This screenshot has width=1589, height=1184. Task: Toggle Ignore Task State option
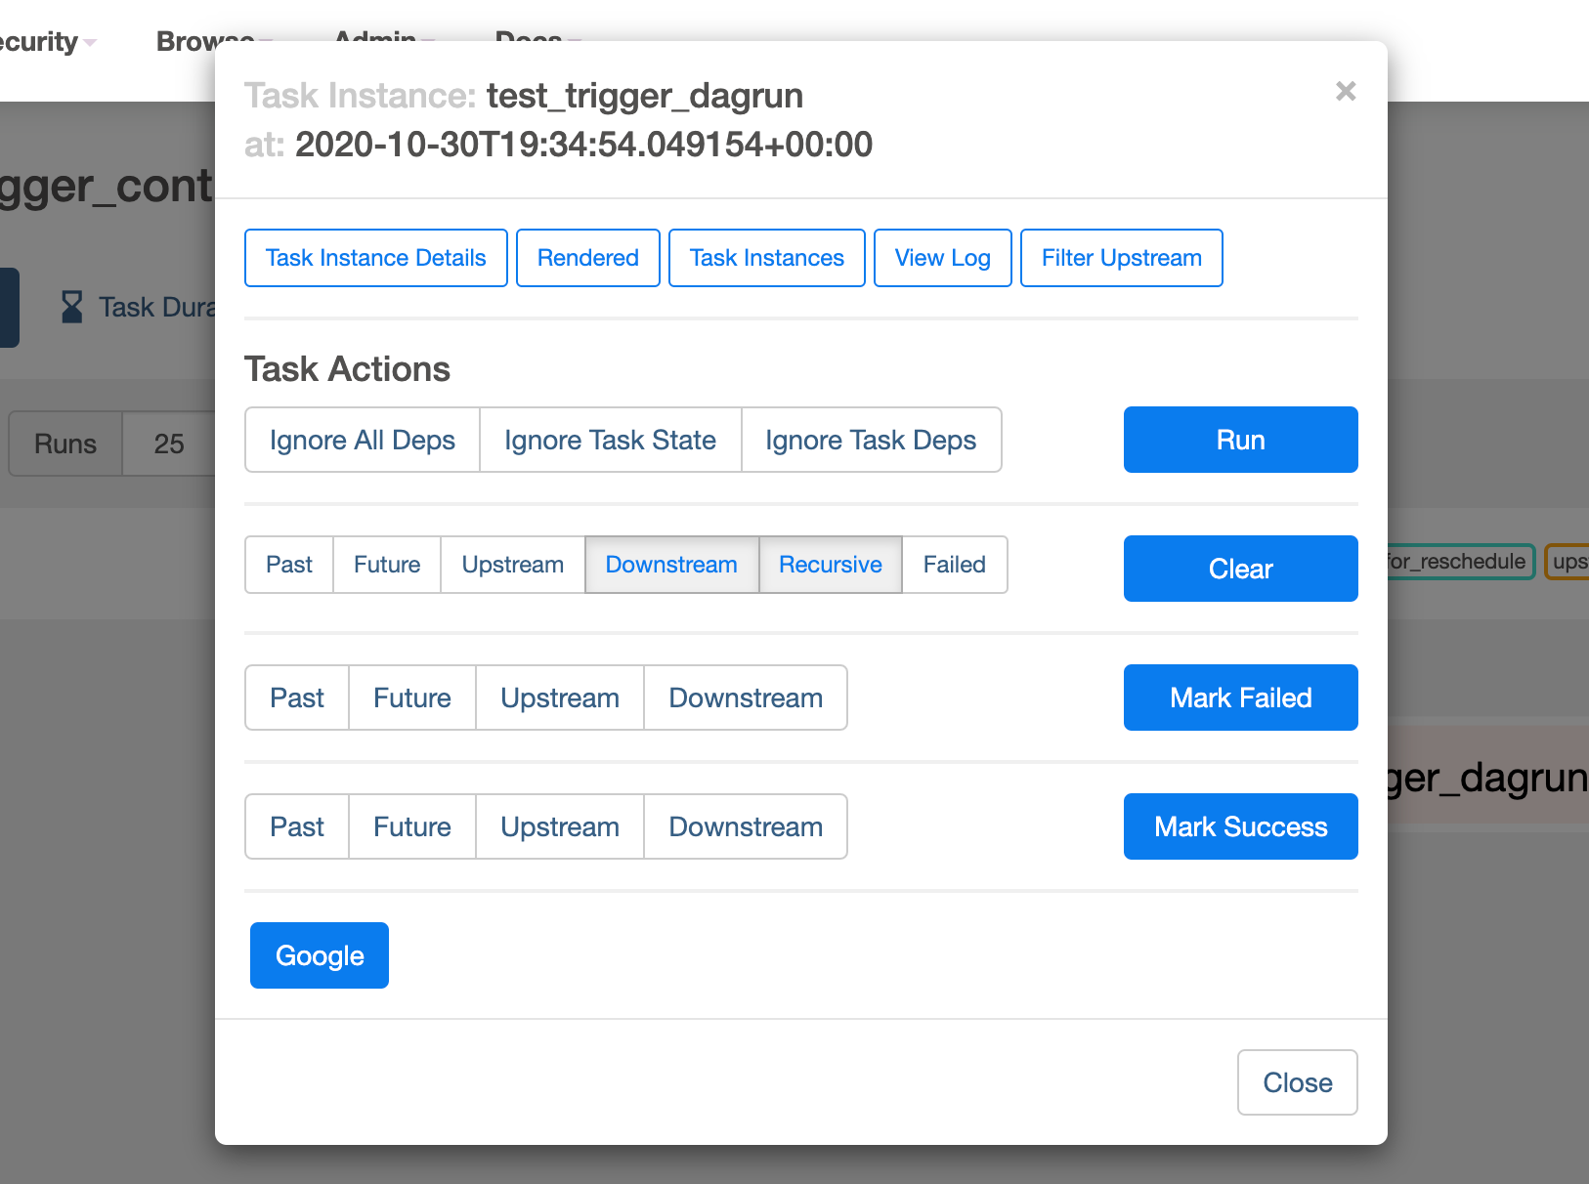point(610,440)
